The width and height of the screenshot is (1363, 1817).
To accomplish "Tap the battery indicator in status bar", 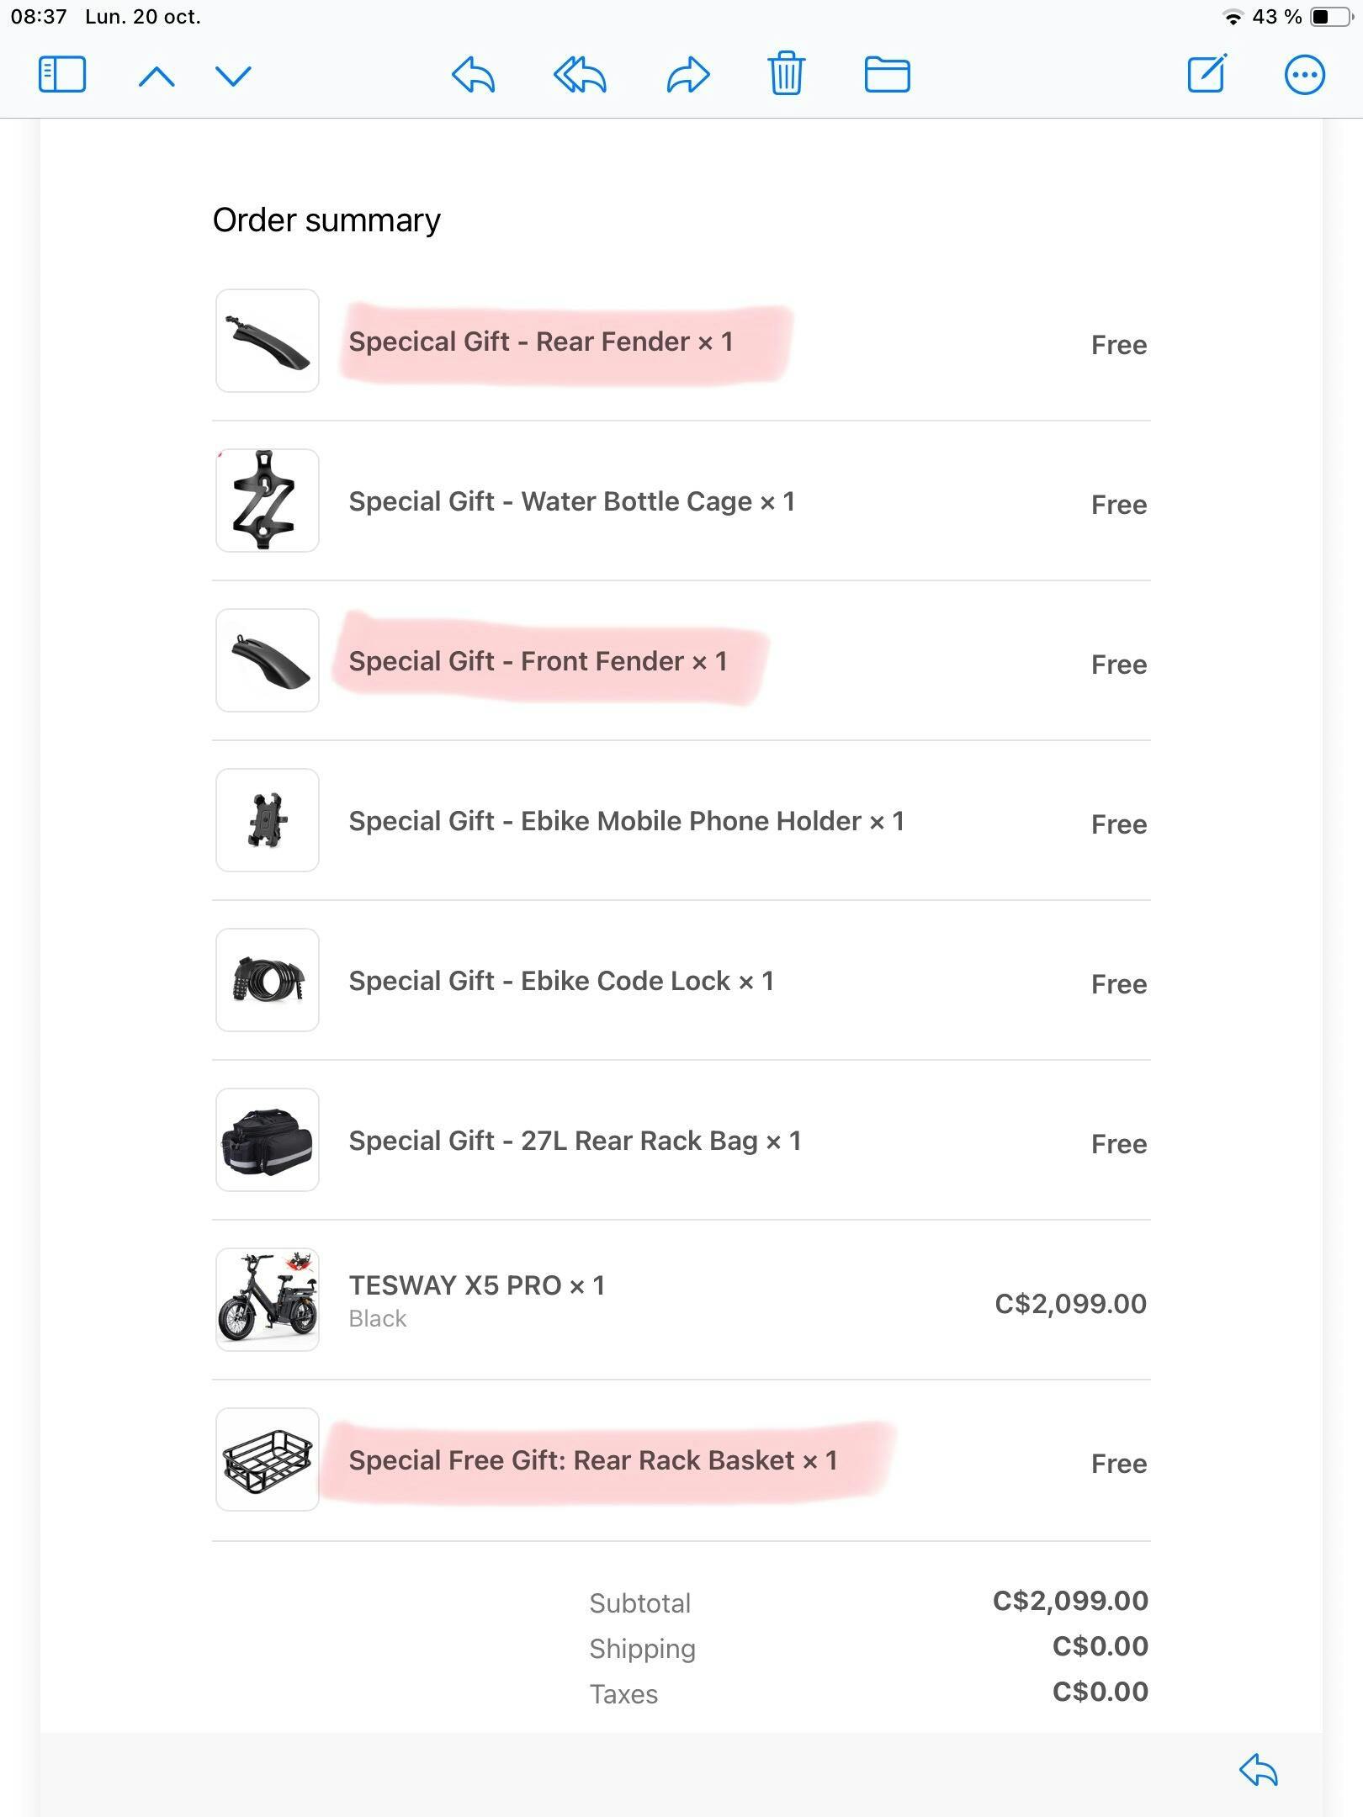I will click(1331, 17).
